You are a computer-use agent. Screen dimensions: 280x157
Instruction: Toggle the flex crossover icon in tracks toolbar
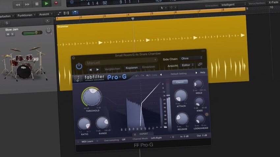[x=66, y=13]
